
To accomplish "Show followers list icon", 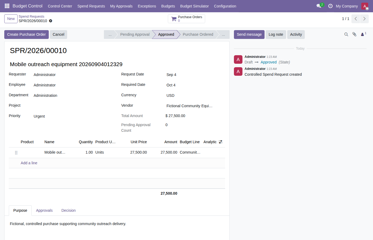I will [x=363, y=34].
